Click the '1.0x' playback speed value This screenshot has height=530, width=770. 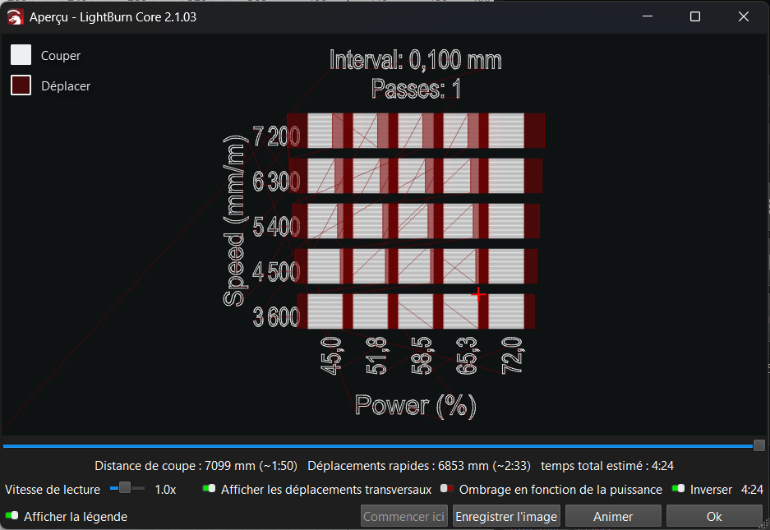(x=165, y=490)
